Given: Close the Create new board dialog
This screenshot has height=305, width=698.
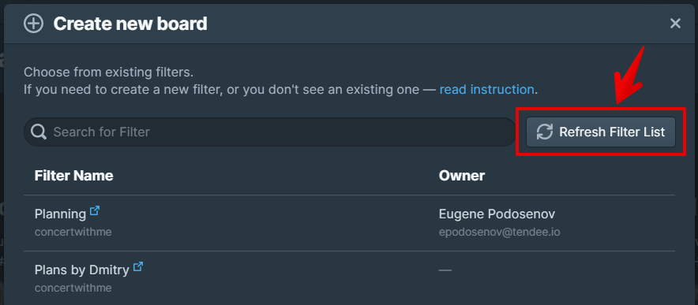Looking at the screenshot, I should 675,24.
